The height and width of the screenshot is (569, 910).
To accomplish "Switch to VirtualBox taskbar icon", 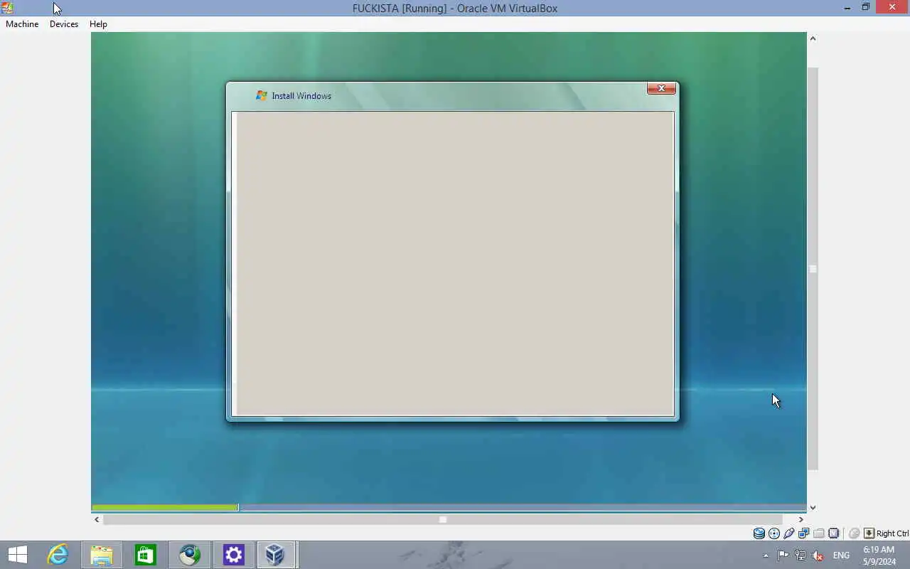I will pyautogui.click(x=276, y=555).
